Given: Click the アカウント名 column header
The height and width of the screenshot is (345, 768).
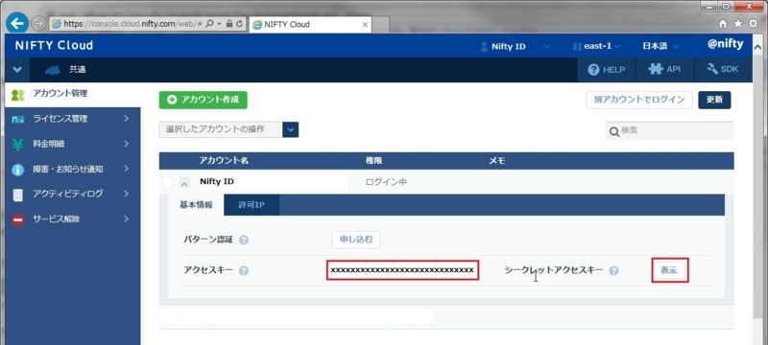Looking at the screenshot, I should click(x=224, y=161).
